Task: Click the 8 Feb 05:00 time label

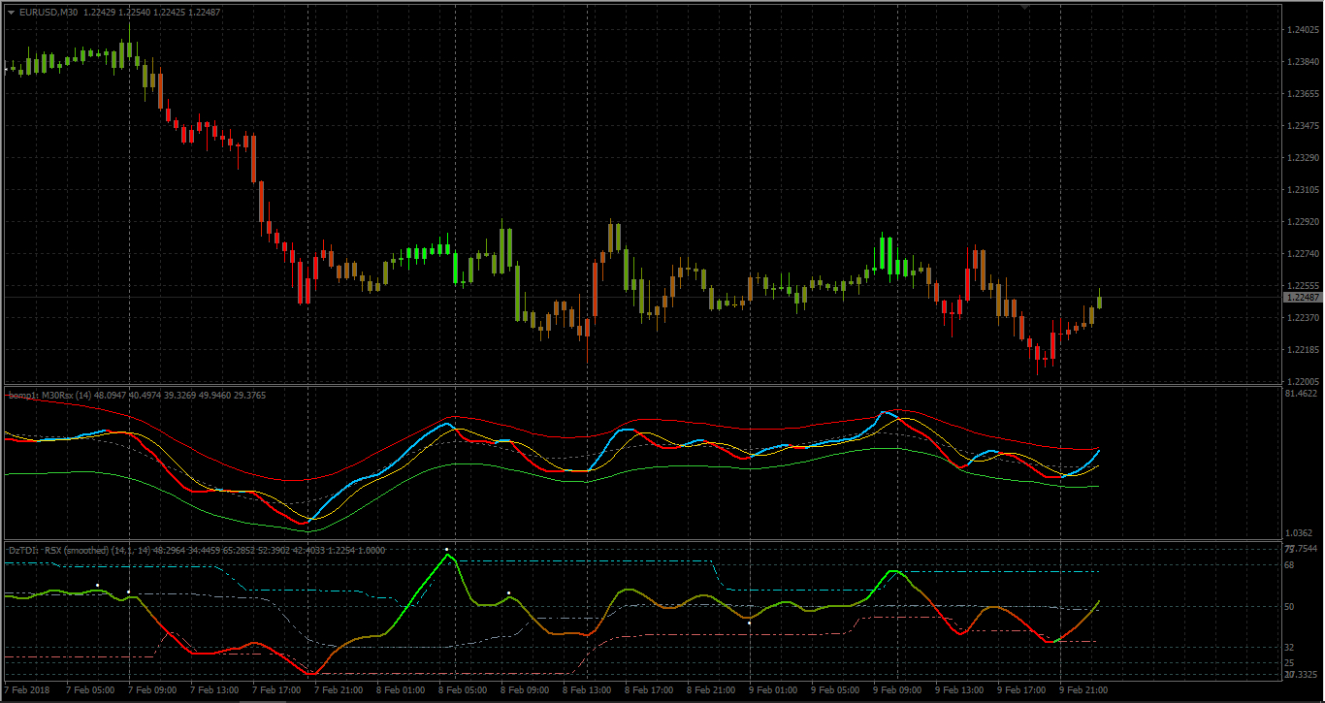Action: click(x=464, y=690)
